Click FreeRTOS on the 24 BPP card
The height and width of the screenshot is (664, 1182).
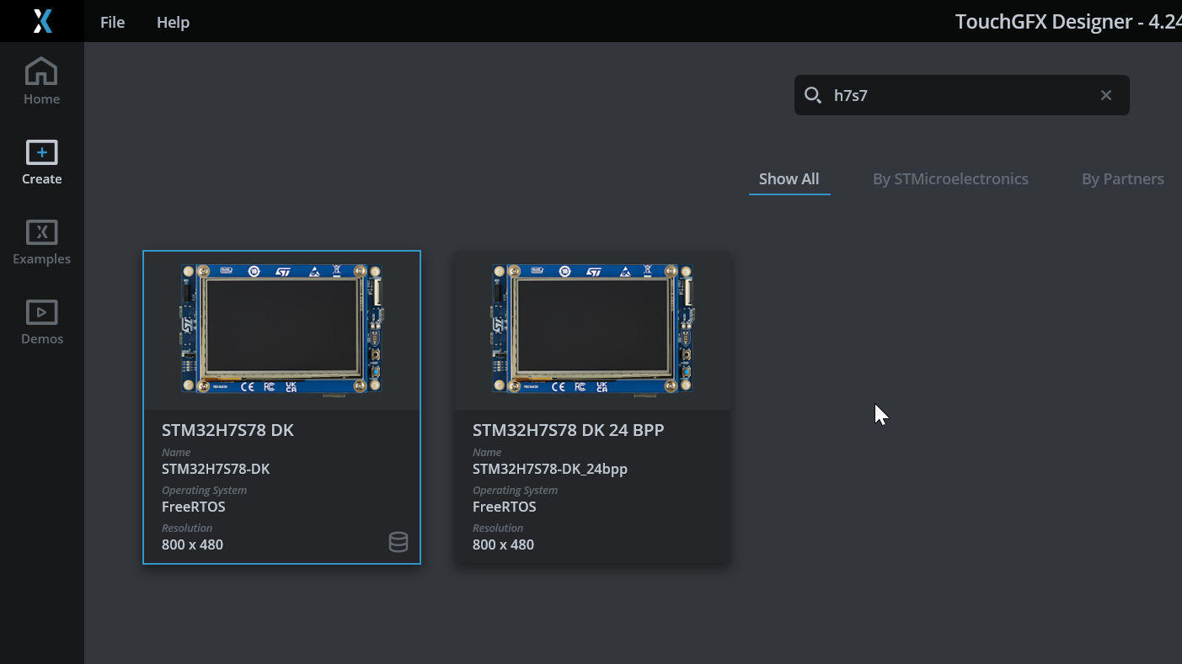(x=505, y=507)
